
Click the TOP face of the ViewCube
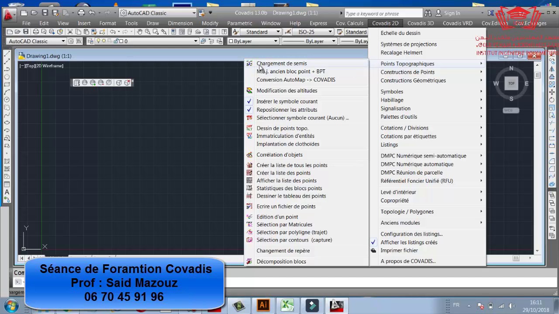[511, 83]
